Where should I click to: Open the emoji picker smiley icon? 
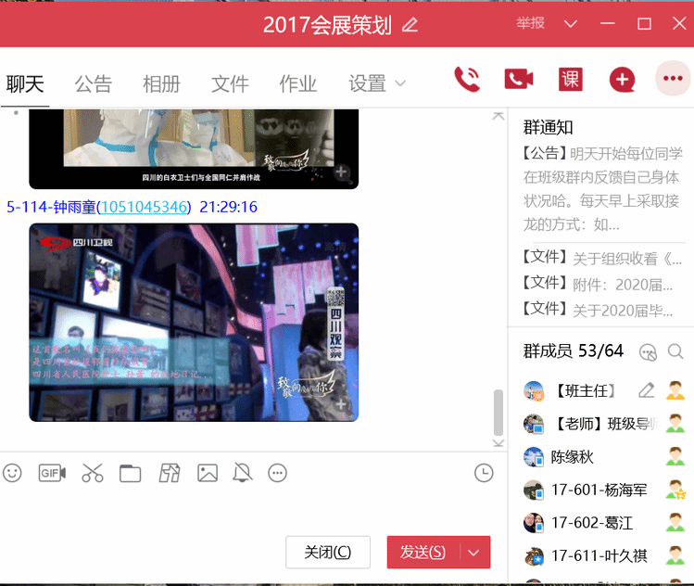[12, 473]
